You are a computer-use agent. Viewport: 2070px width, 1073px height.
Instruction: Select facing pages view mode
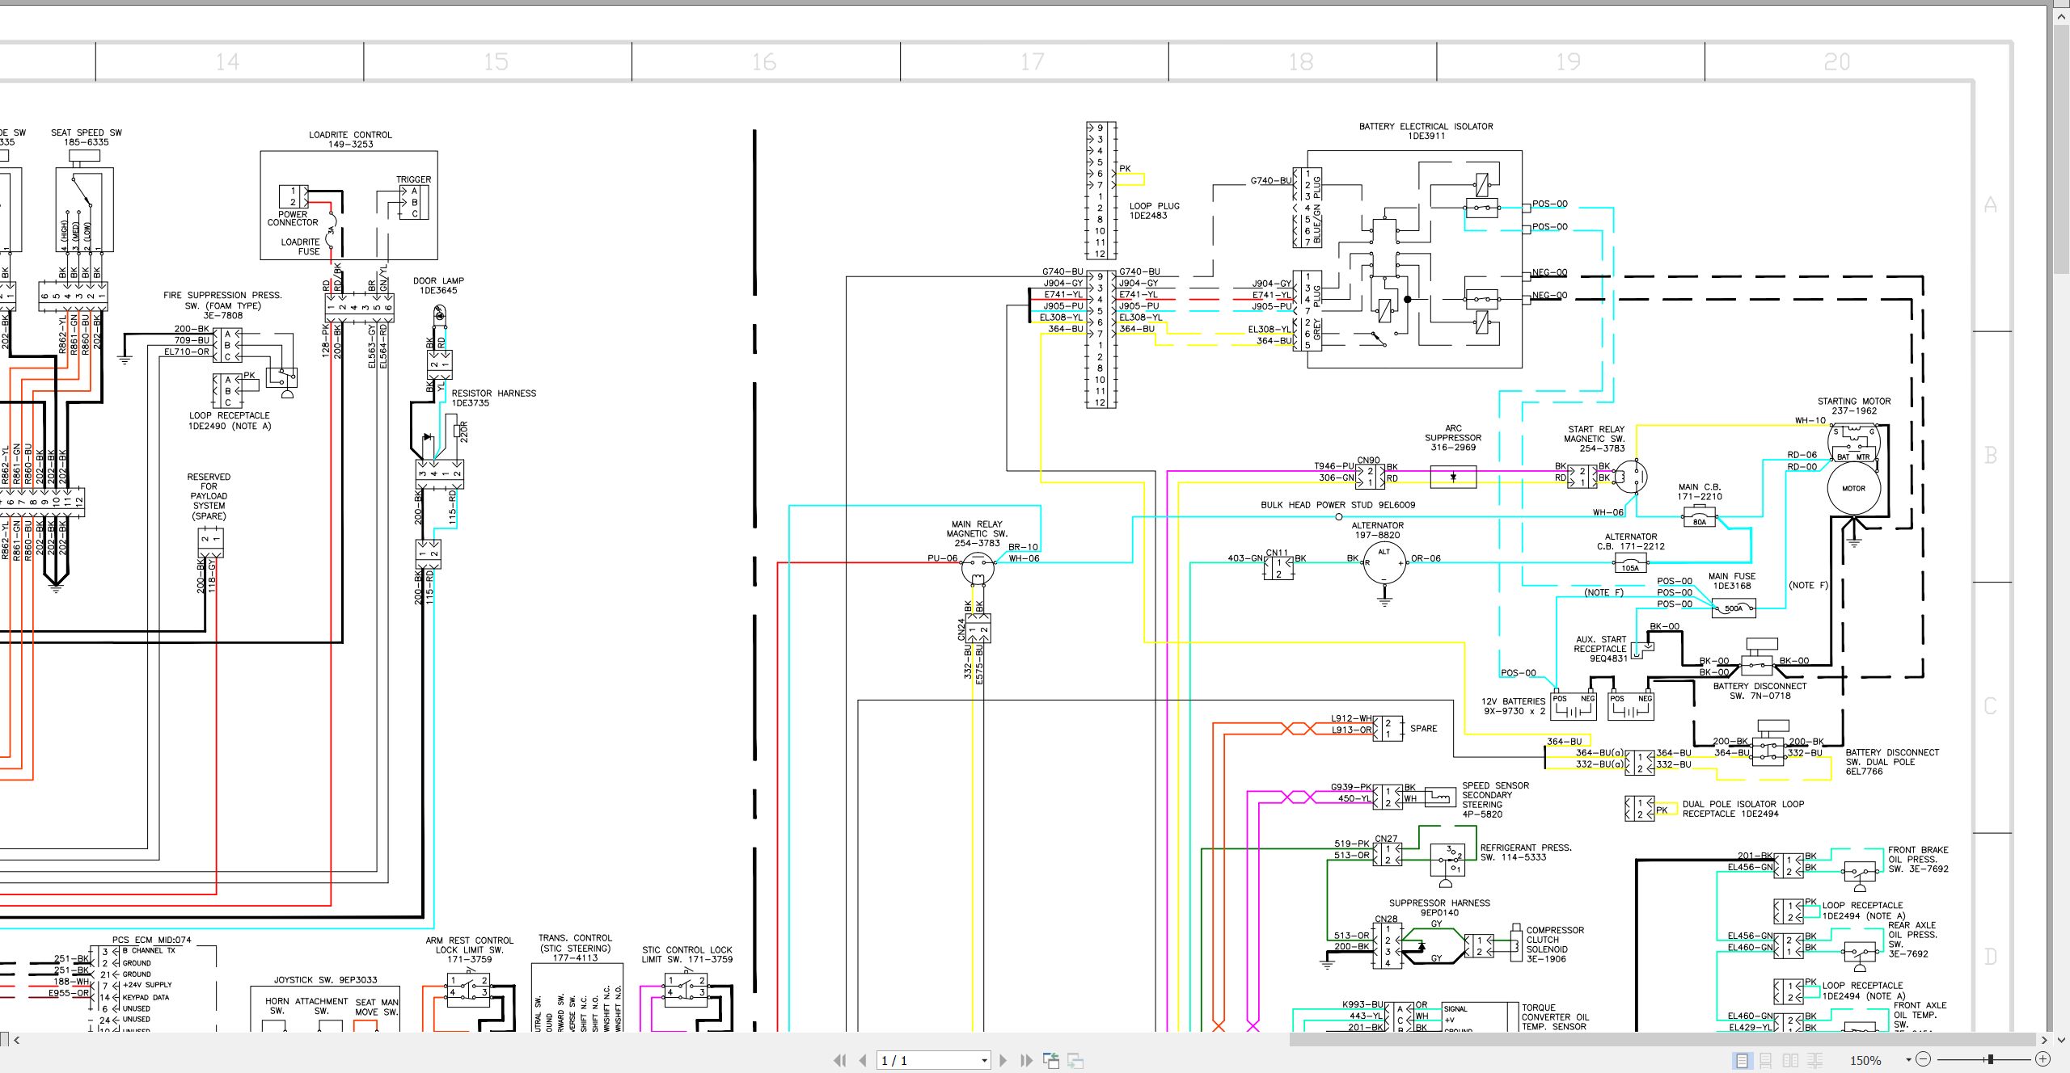pos(1790,1060)
